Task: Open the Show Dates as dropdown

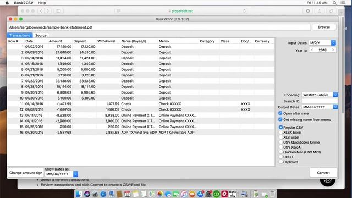Action: coord(62,174)
